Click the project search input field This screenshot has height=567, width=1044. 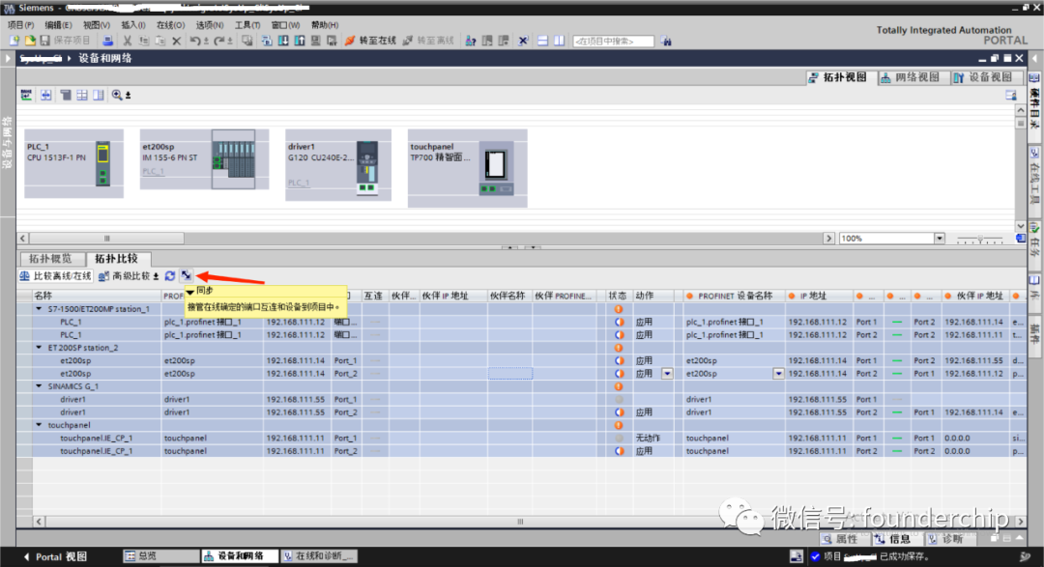click(x=613, y=42)
